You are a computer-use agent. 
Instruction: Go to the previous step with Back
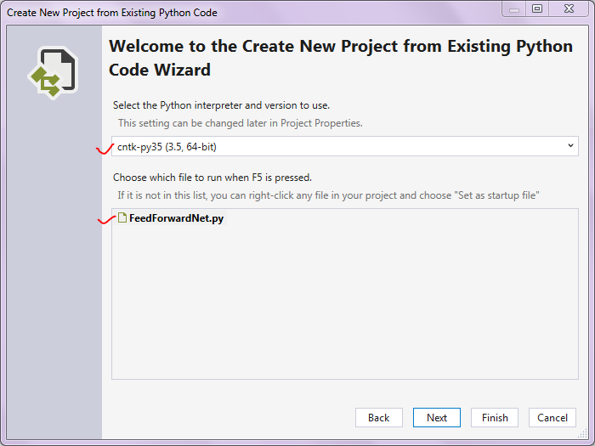pyautogui.click(x=378, y=417)
